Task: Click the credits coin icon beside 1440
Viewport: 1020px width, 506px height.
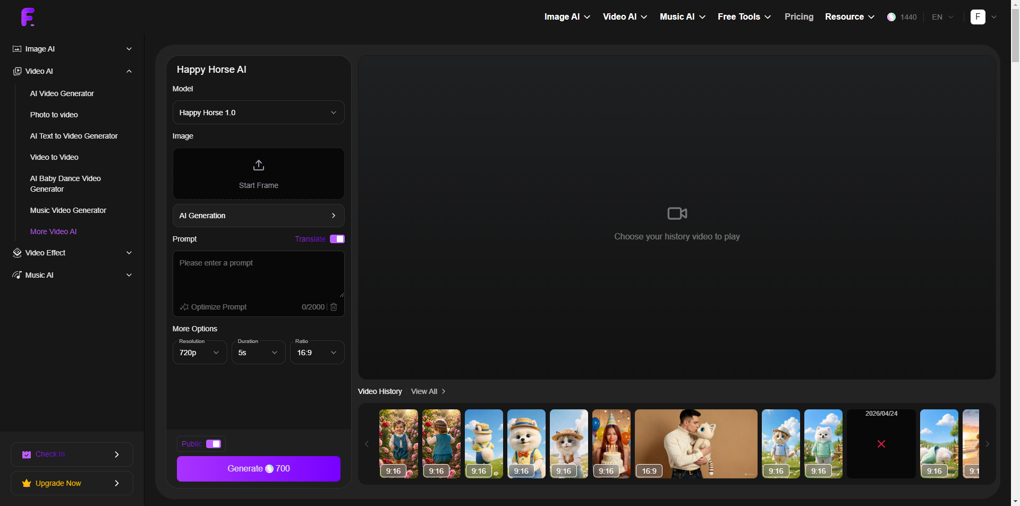Action: [x=891, y=17]
